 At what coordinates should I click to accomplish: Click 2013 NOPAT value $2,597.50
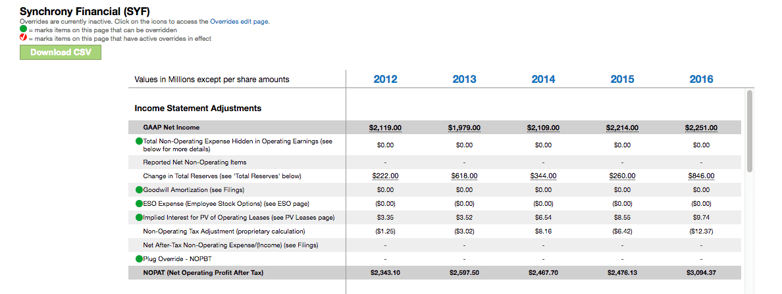[x=464, y=272]
